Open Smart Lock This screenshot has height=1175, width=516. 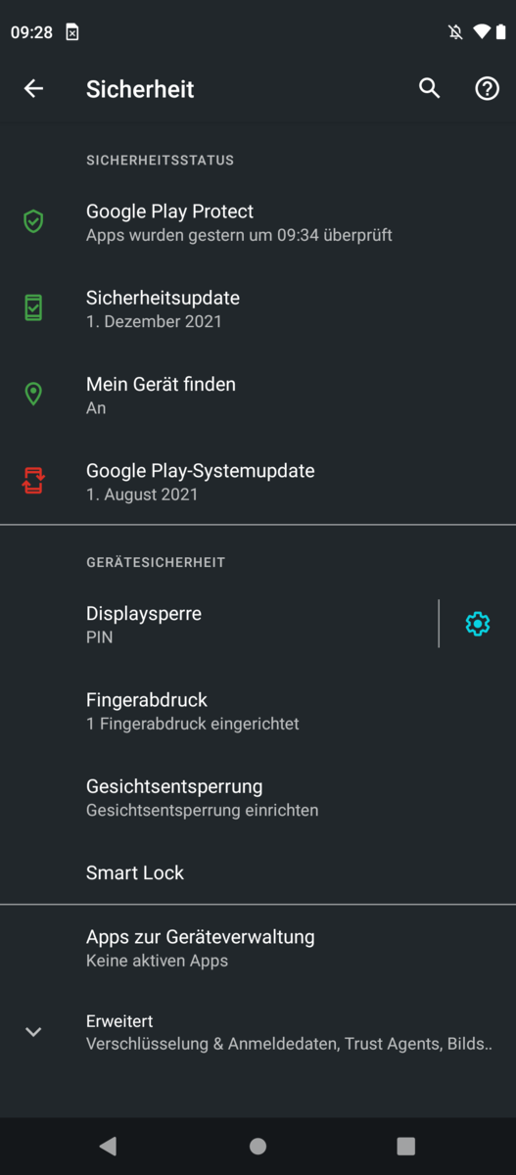coord(258,872)
